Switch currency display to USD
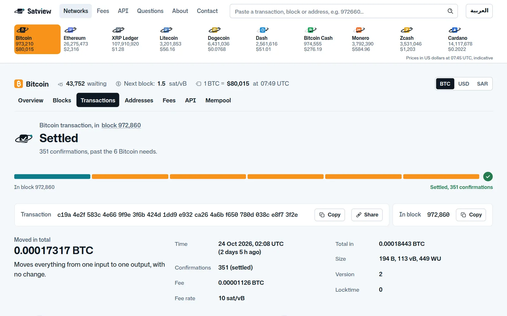The width and height of the screenshot is (507, 316). tap(464, 84)
